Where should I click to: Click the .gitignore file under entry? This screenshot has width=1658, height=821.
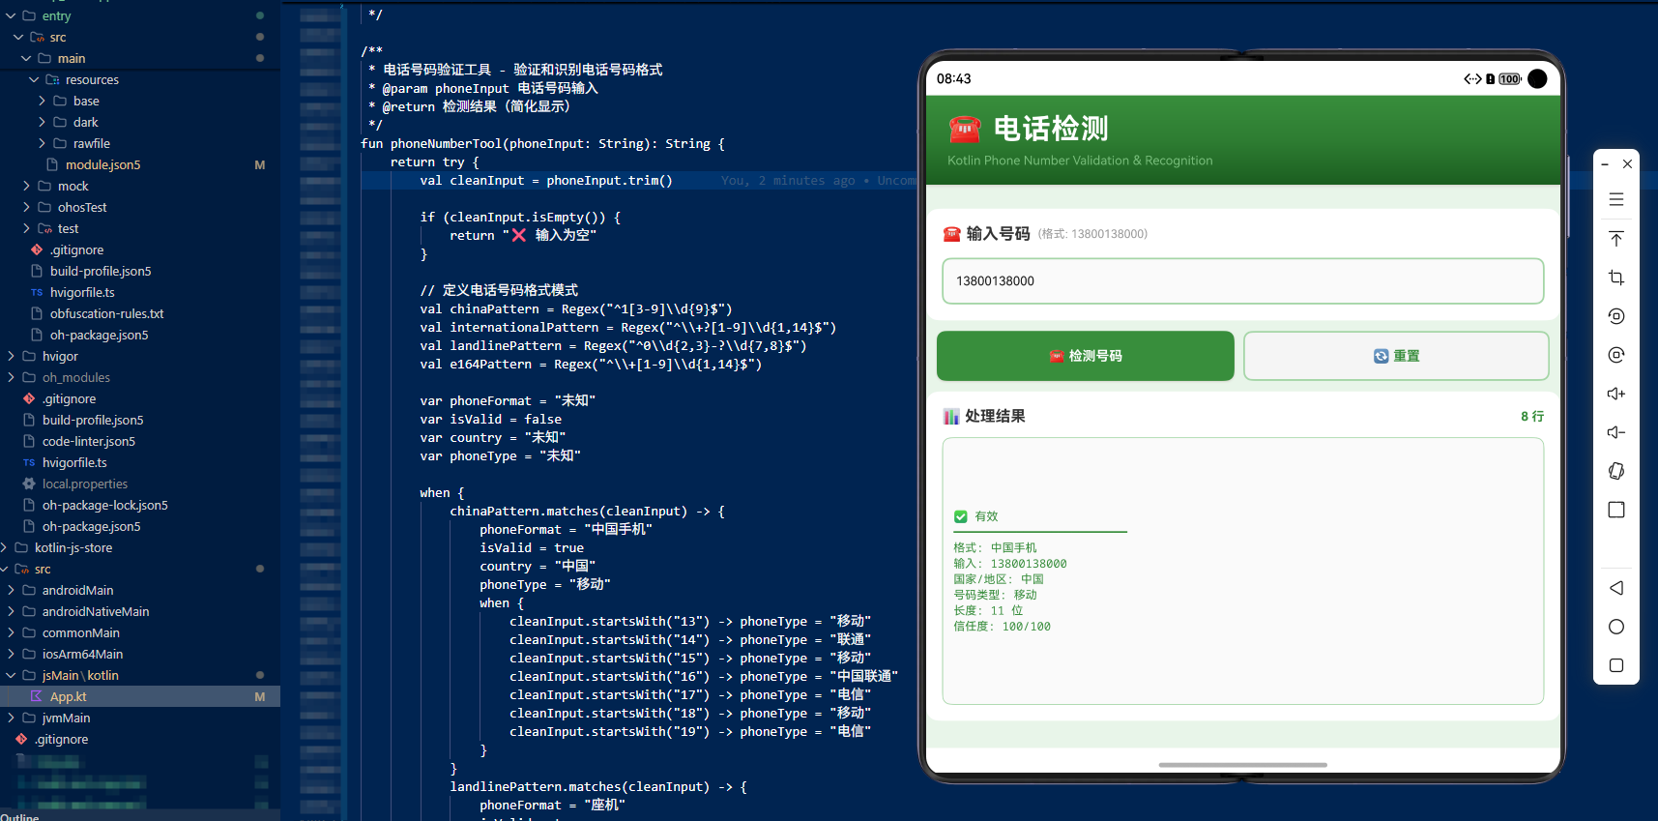click(76, 249)
